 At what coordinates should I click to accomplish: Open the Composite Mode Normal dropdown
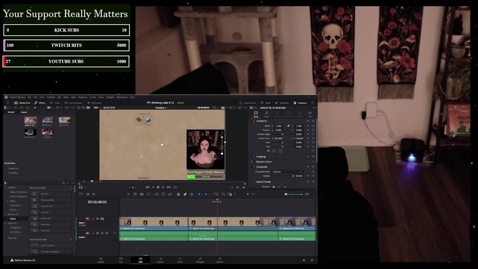point(287,172)
